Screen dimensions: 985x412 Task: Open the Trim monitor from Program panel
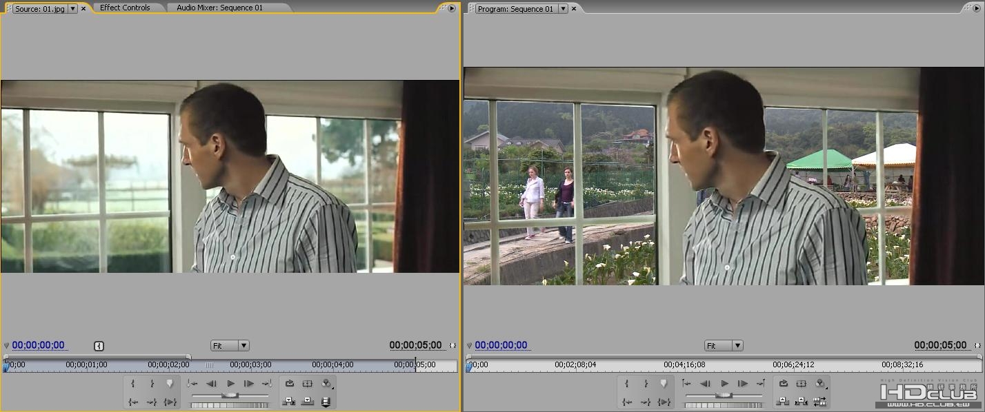point(820,402)
